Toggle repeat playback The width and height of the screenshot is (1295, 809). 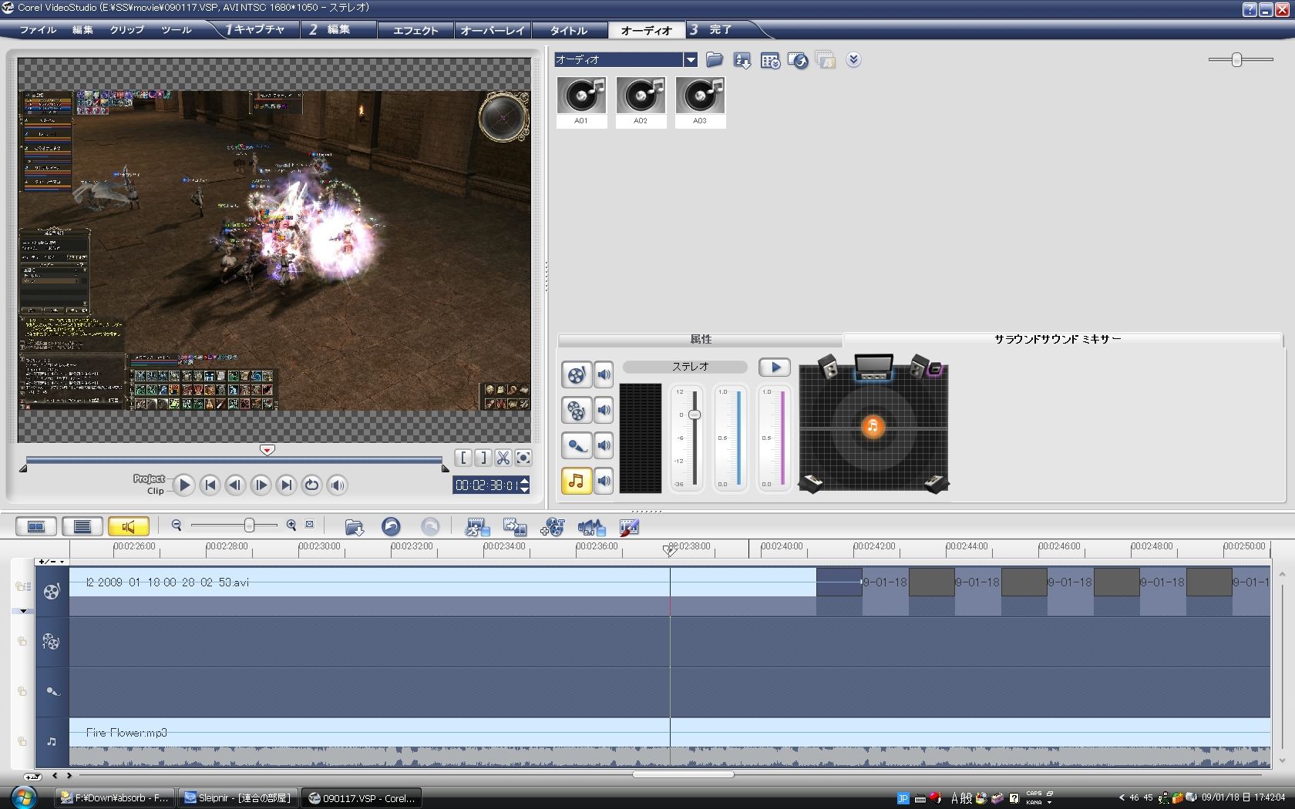tap(311, 485)
